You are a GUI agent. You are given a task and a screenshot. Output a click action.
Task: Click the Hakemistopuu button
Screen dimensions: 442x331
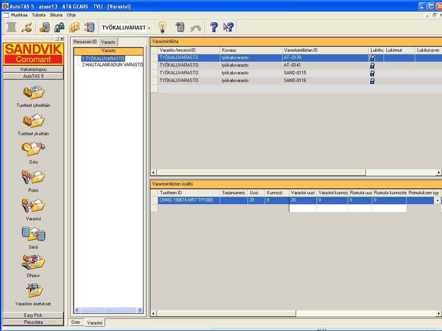[33, 69]
